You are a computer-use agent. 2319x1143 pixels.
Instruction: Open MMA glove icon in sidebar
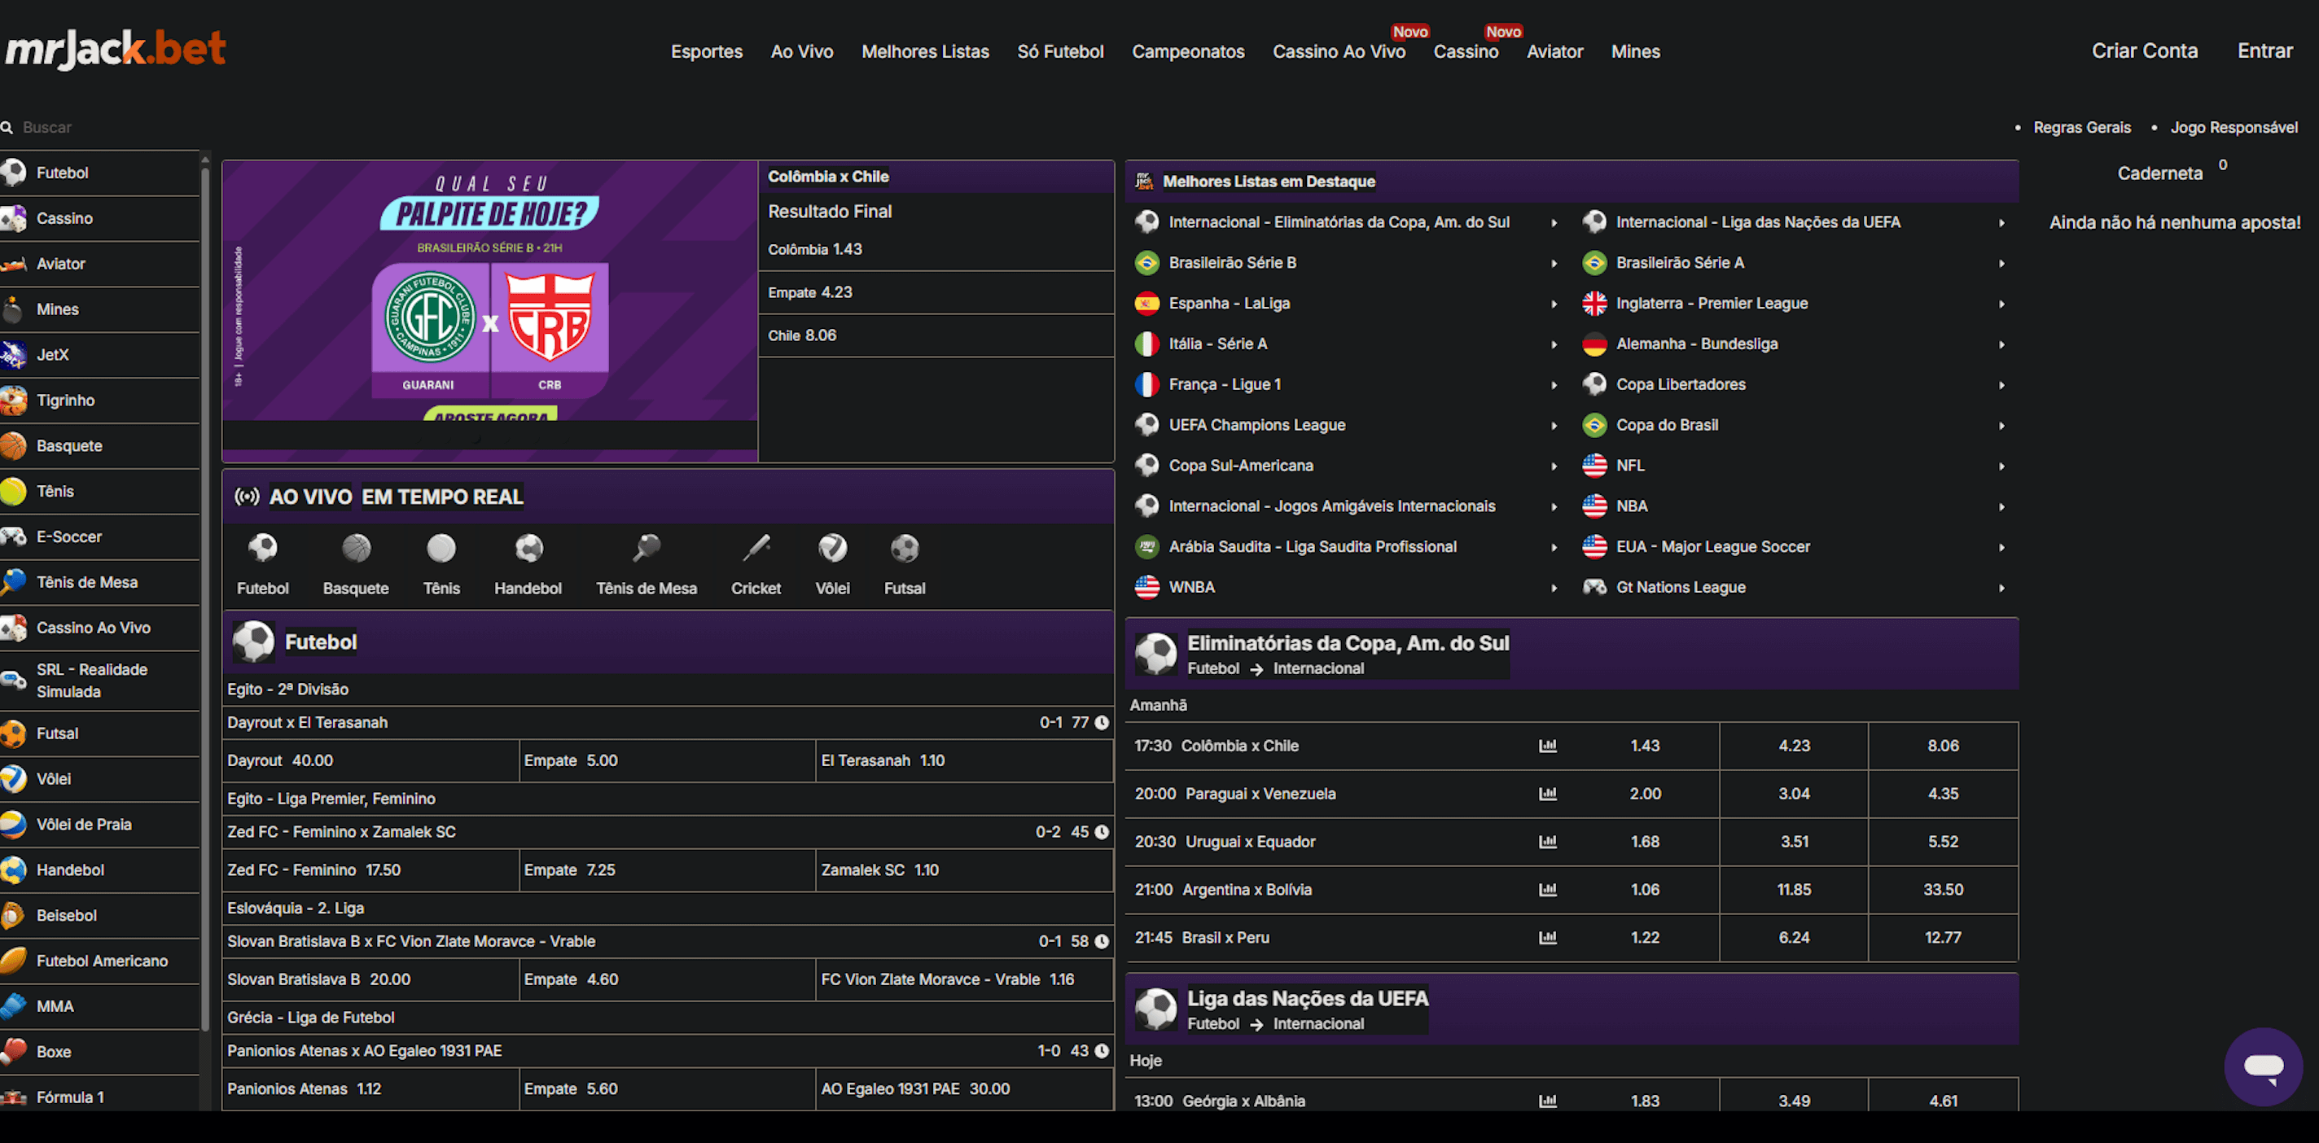(14, 1006)
